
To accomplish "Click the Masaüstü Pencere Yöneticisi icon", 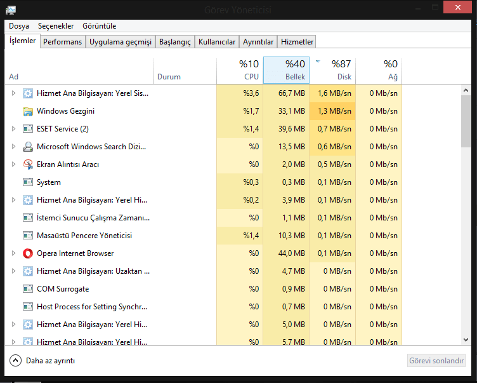I will tap(28, 236).
